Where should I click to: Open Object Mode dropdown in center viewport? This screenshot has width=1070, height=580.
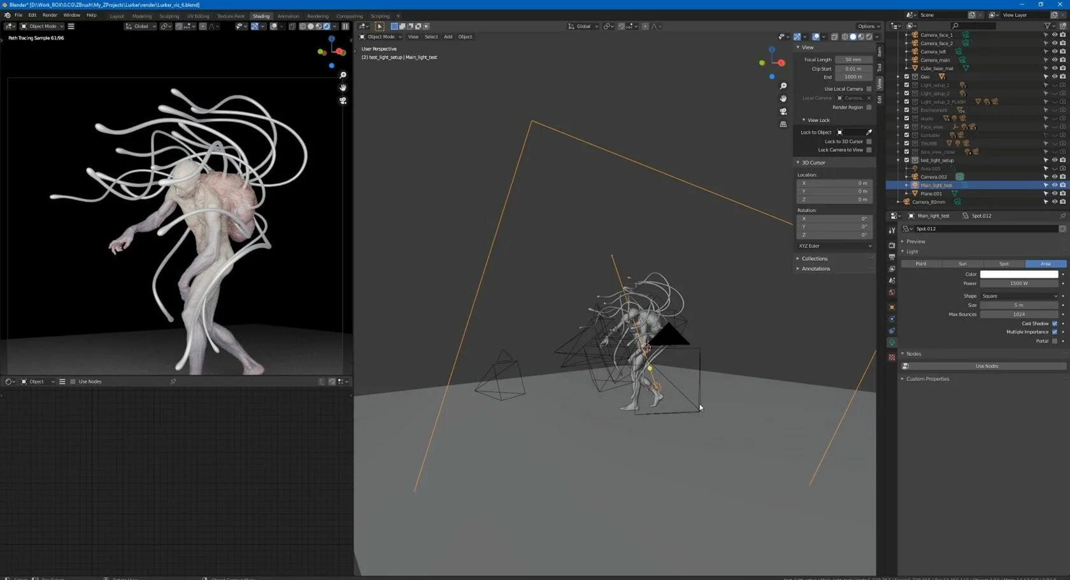(381, 37)
